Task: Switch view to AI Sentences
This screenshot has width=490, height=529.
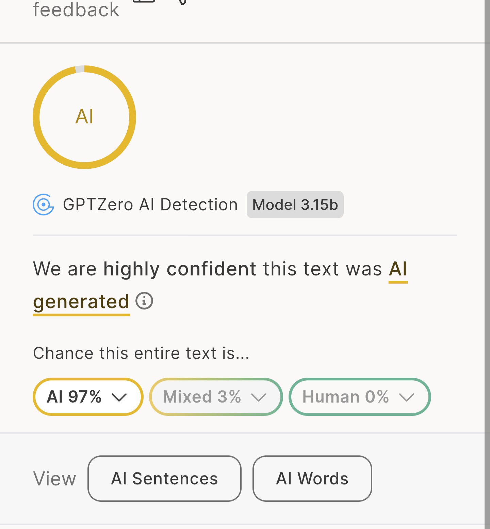Action: (164, 479)
